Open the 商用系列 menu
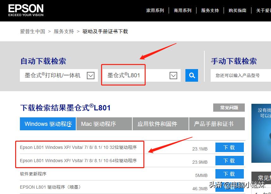 pos(183,10)
